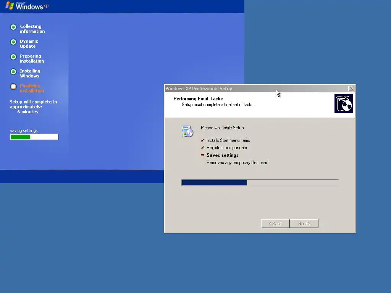
Task: Click the orange 'Finalizing installation' label
Action: [x=32, y=88]
